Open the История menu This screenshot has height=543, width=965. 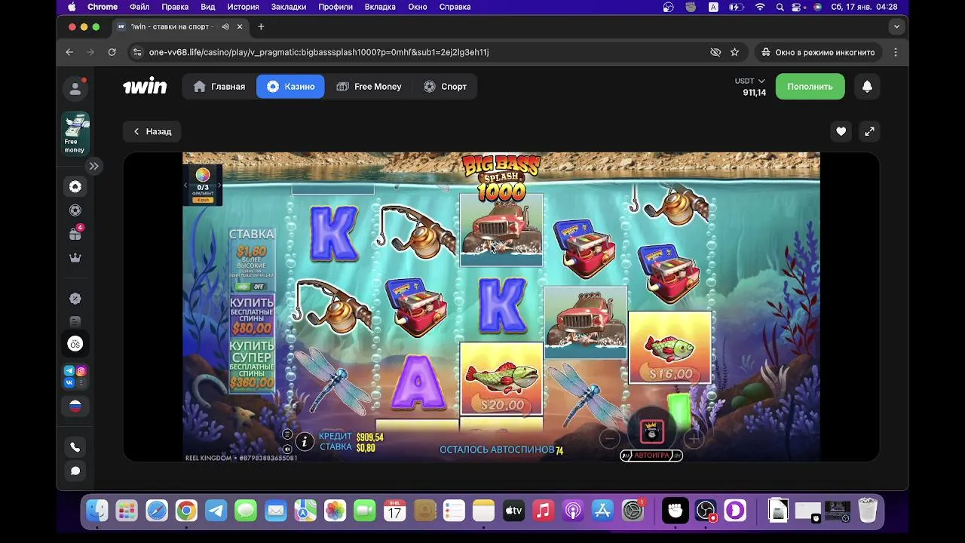[x=243, y=7]
